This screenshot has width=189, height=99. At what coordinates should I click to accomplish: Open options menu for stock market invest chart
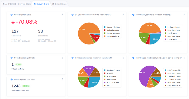[x=123, y=15]
